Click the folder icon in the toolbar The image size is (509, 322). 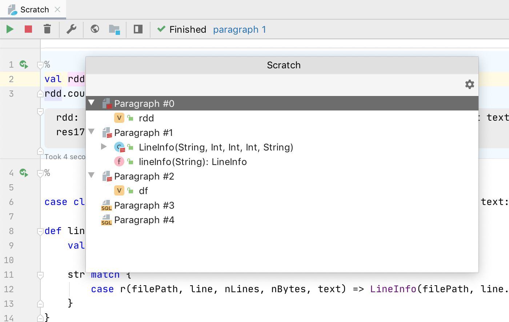coord(115,29)
